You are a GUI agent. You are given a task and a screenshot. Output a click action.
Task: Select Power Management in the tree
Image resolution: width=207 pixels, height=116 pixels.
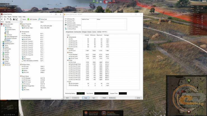coord(12,37)
